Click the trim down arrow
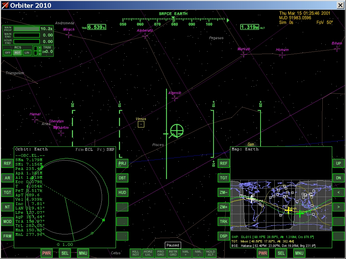Image resolution: width=346 pixels, height=259 pixels. 40,54
